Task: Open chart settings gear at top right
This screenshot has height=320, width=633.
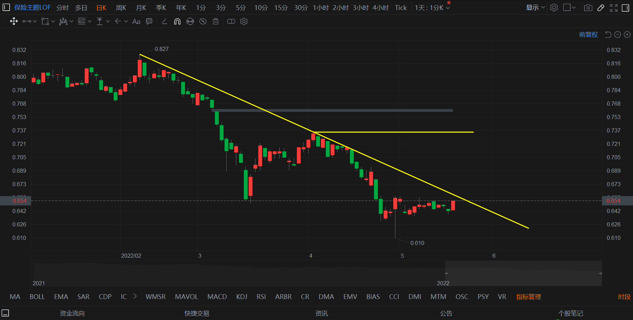Action: [x=554, y=7]
